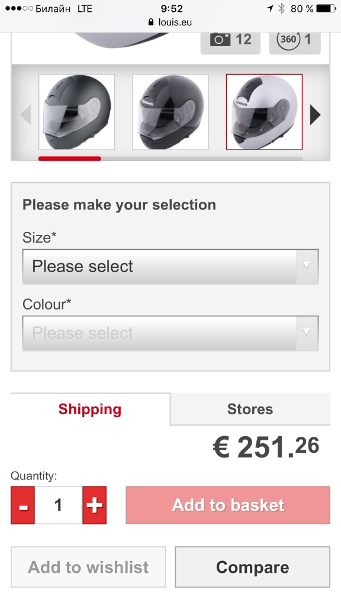Click the Size dropdown arrow

[x=307, y=267]
